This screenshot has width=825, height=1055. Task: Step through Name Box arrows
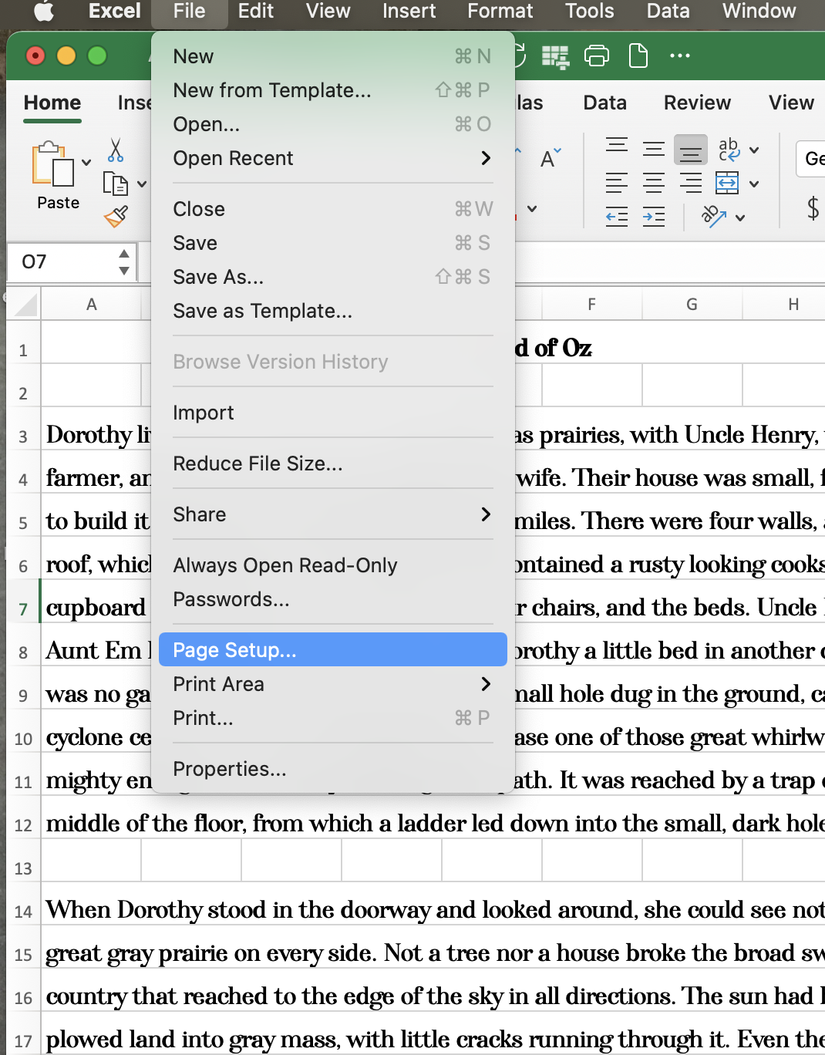[x=124, y=262]
